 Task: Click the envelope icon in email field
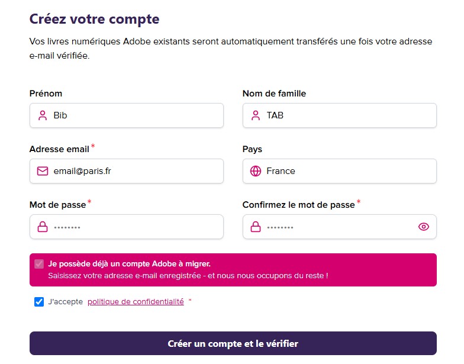point(43,171)
